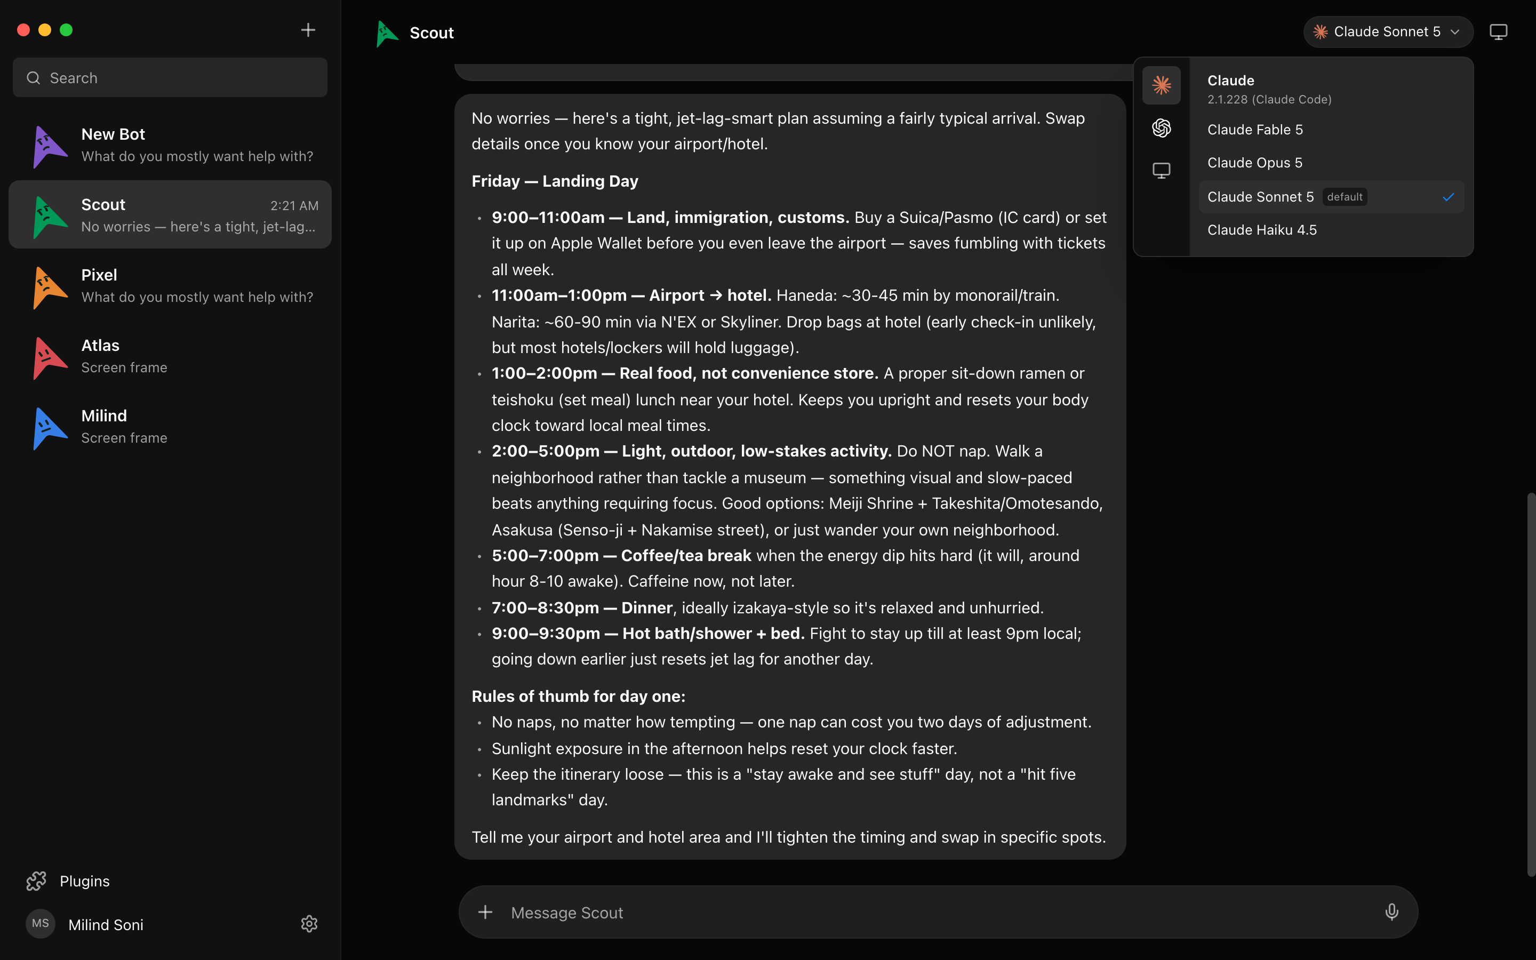Screen dimensions: 1536x960
Task: Open settings gear next to Milind Soni
Action: pyautogui.click(x=309, y=924)
